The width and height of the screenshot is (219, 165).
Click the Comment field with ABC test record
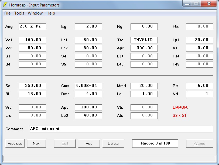[x=121, y=129]
